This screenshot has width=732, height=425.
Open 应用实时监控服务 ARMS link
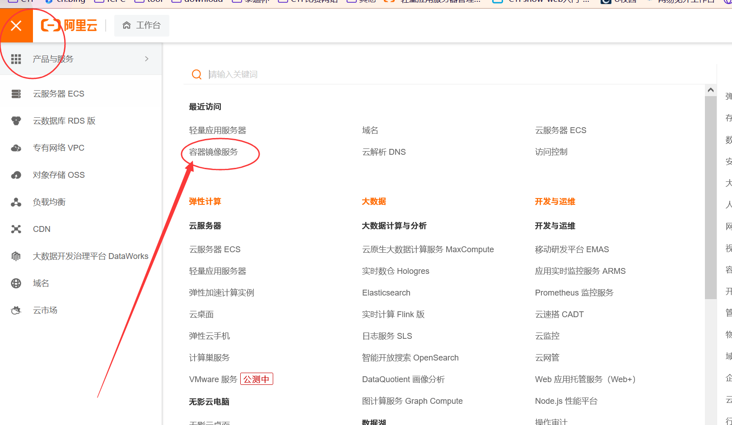coord(580,271)
